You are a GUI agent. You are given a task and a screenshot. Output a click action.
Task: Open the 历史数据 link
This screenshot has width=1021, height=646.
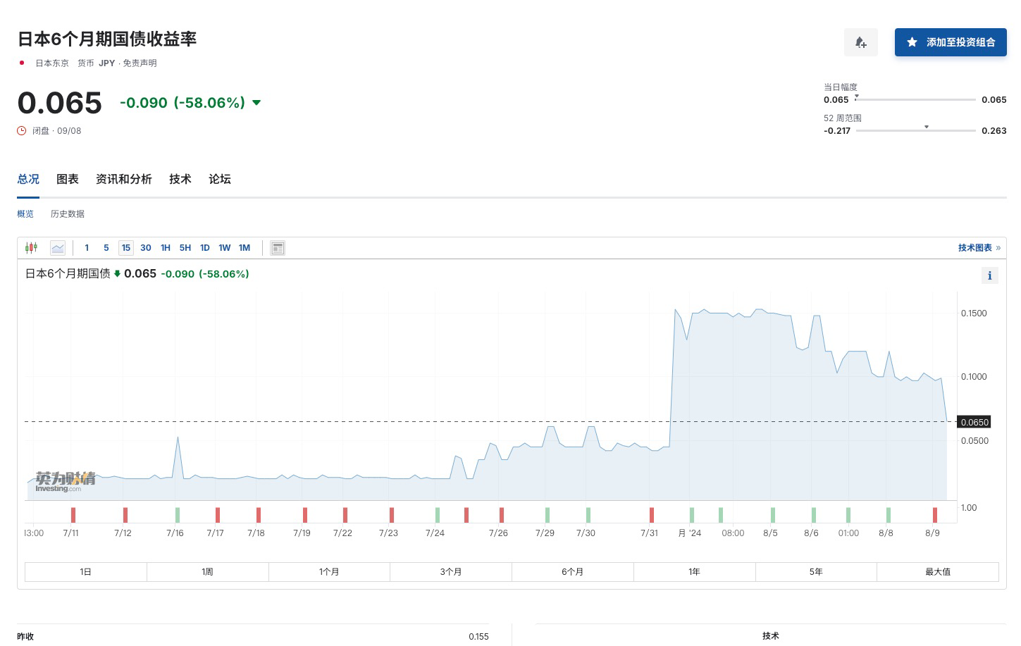click(x=68, y=214)
